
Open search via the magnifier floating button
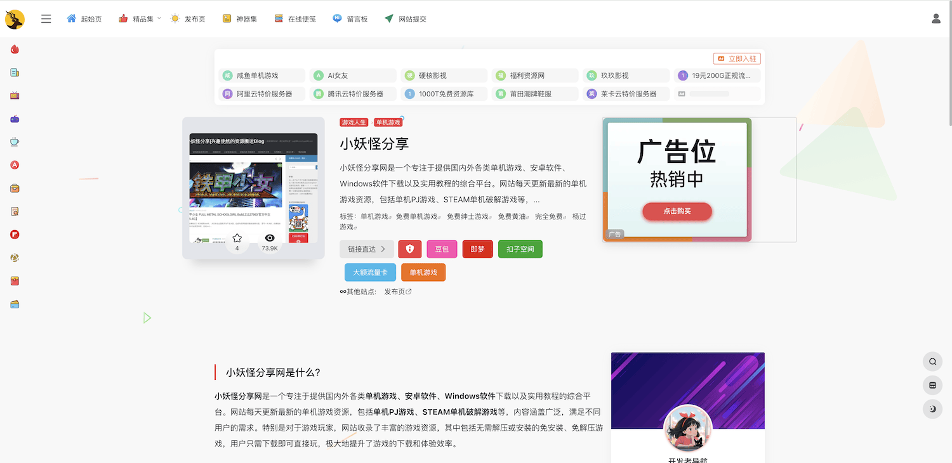pos(932,362)
